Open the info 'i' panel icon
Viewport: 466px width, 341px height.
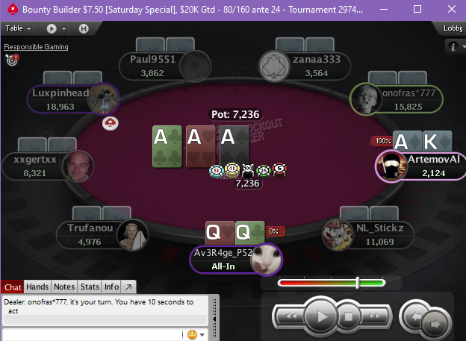pos(453,46)
